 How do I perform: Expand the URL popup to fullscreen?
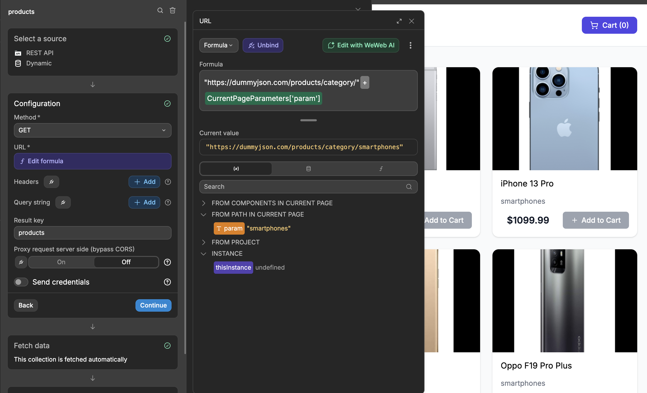tap(399, 21)
